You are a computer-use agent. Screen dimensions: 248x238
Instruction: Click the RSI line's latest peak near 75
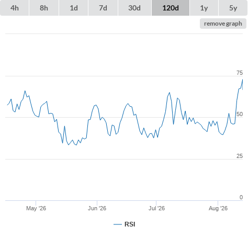click(x=242, y=80)
